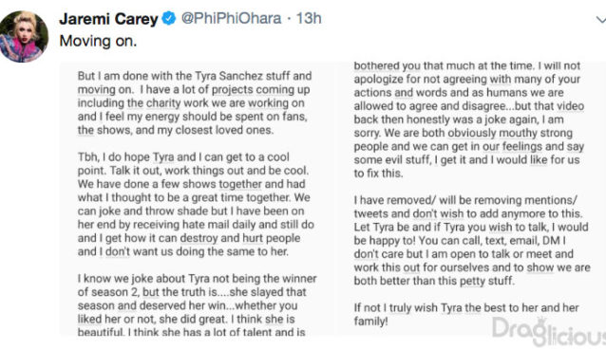
Task: Open the left attached note image
Action: click(x=198, y=199)
